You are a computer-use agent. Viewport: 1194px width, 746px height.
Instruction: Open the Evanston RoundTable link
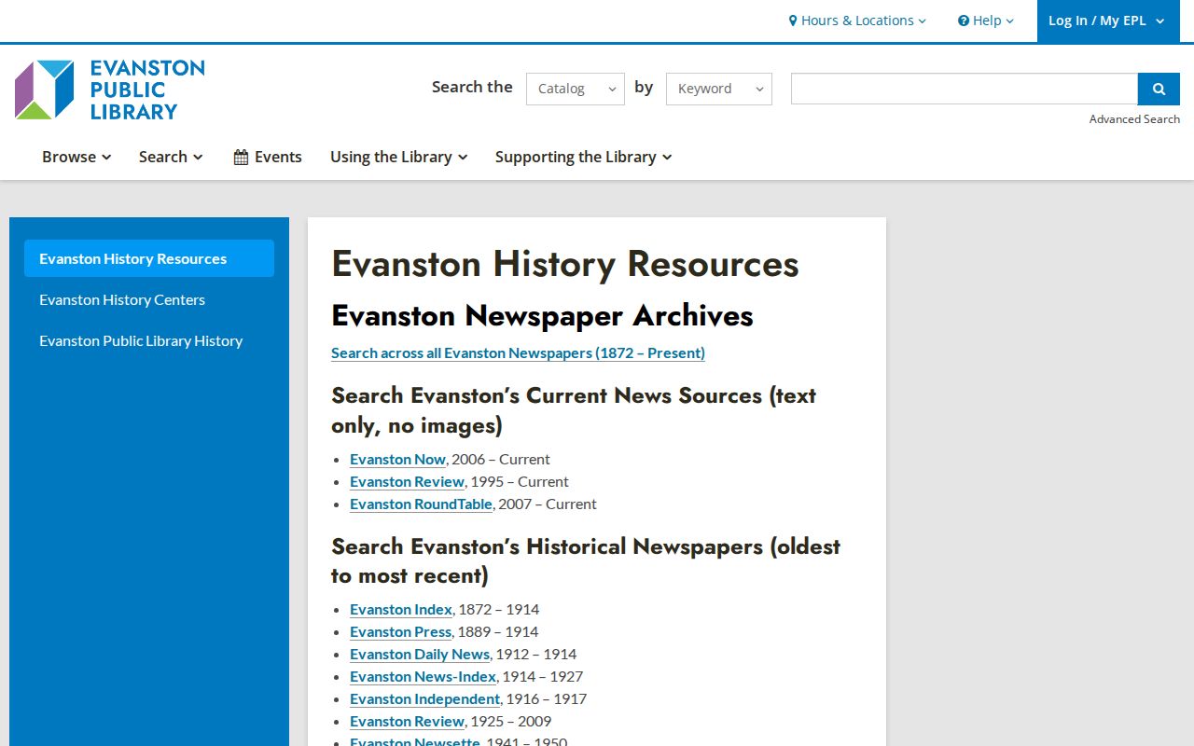pos(421,504)
